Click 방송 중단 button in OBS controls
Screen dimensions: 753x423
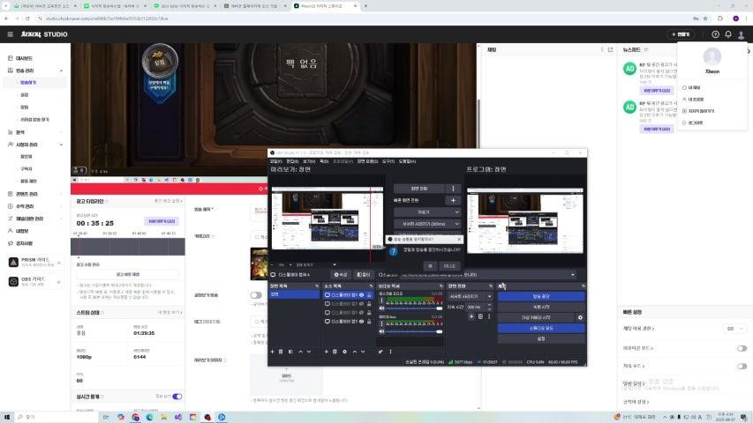pos(541,296)
